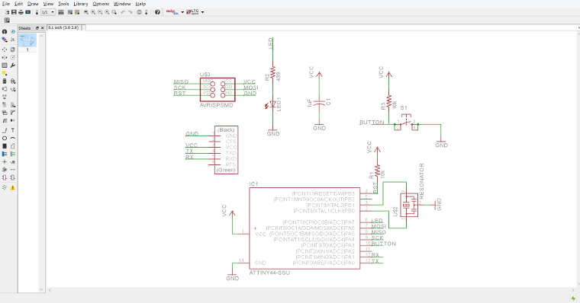Select the Polygon tool icon
580x303 pixels.
13,146
